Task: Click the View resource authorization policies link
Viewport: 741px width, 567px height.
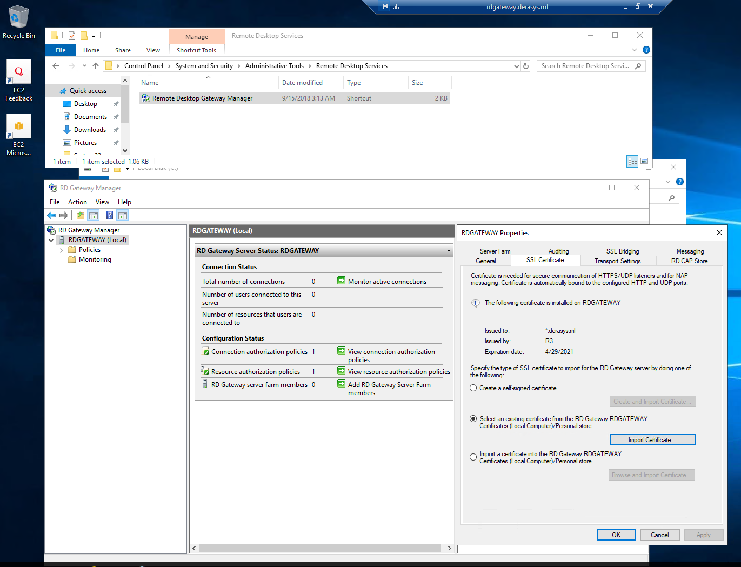Action: coord(399,372)
